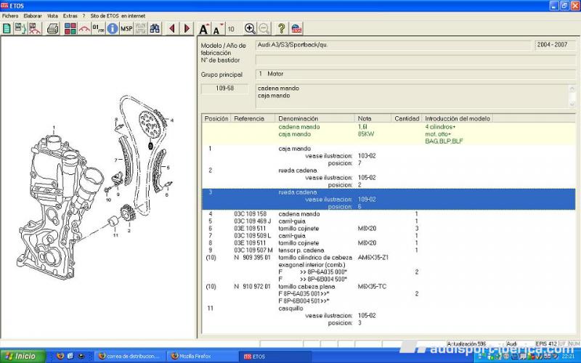Click the Nota column header
581x363 pixels.
click(373, 118)
